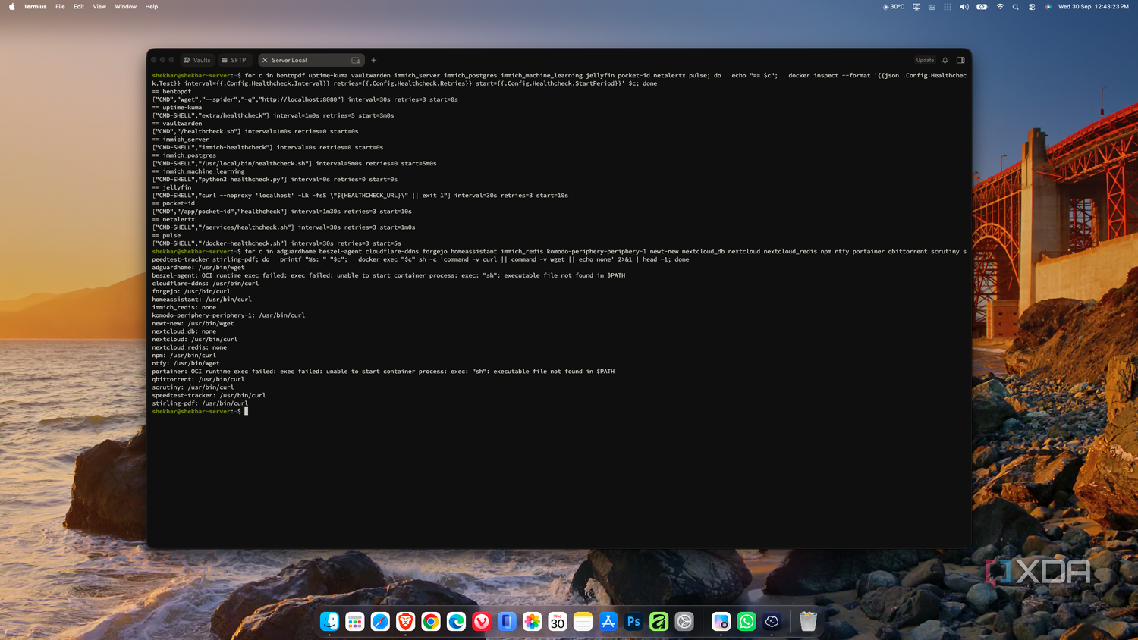Open WhatsApp from the Dock
Viewport: 1138px width, 640px height.
coord(747,622)
